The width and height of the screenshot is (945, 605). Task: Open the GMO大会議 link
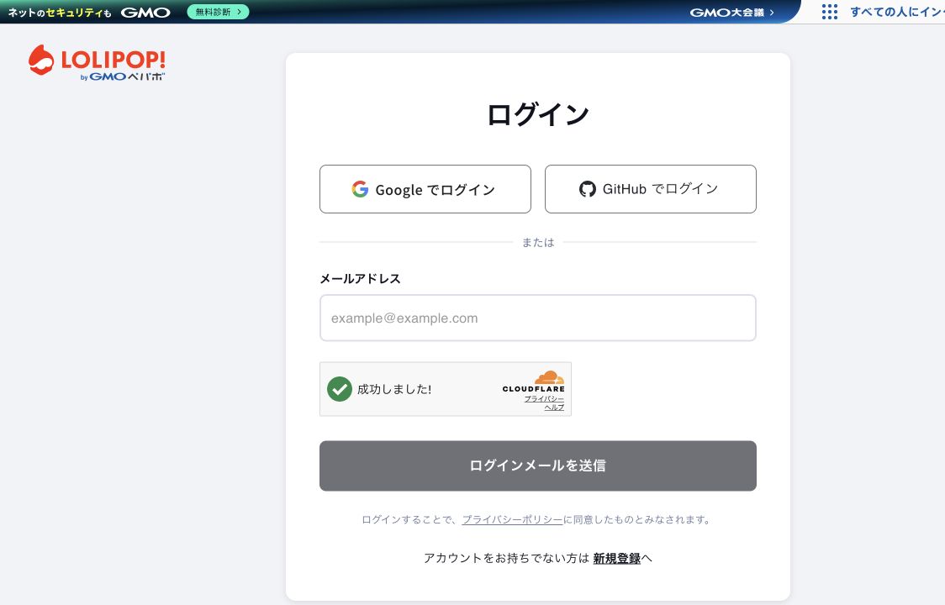[731, 12]
